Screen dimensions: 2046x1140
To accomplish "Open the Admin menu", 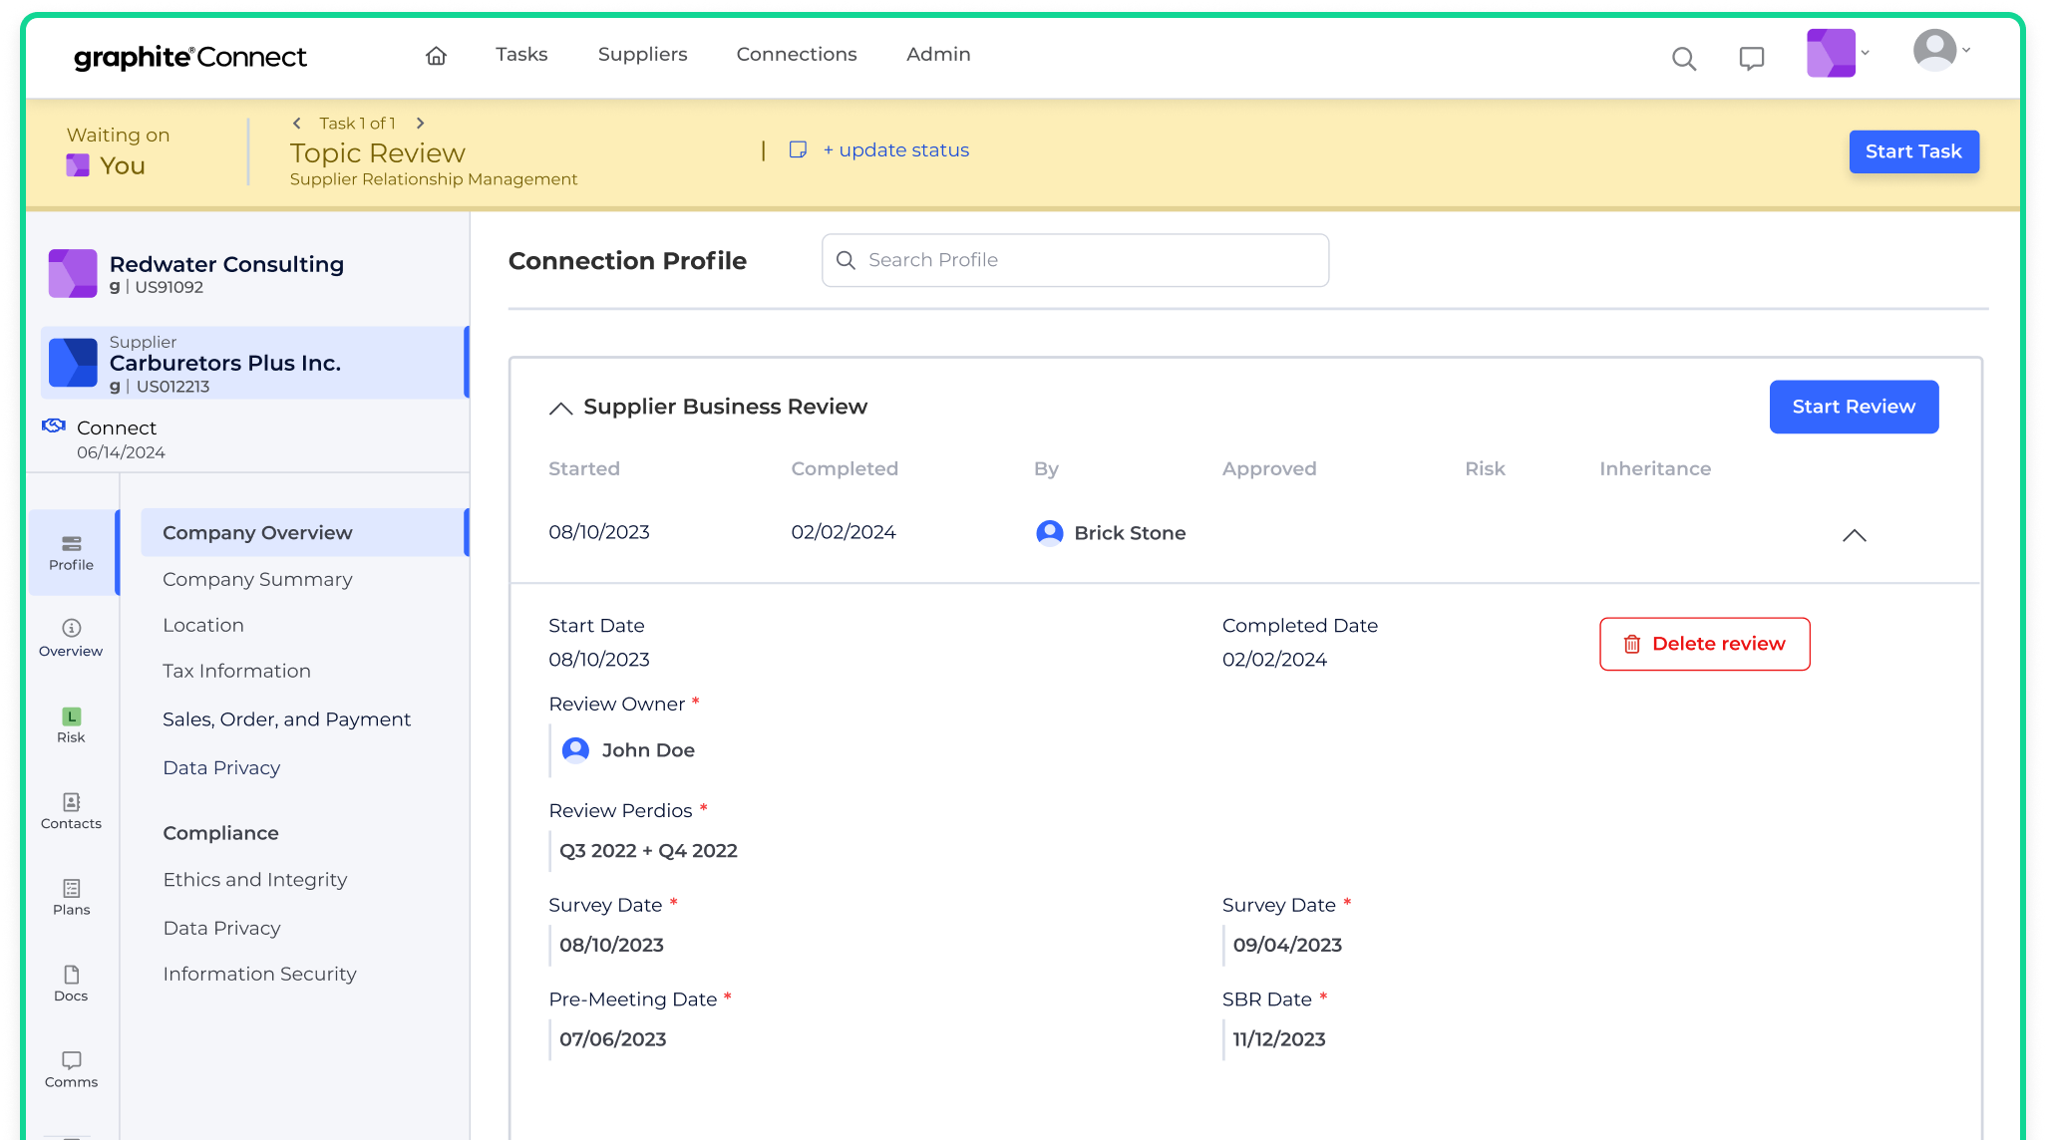I will [x=937, y=55].
